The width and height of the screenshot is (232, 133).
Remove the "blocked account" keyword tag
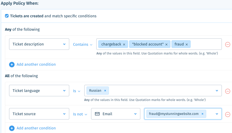(x=166, y=44)
